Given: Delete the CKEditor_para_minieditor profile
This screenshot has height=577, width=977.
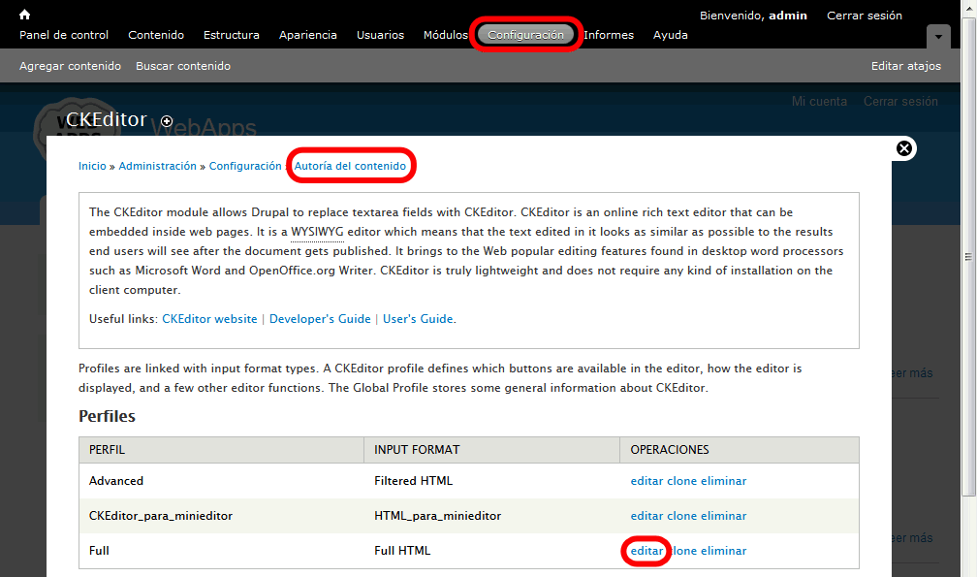Looking at the screenshot, I should (723, 516).
